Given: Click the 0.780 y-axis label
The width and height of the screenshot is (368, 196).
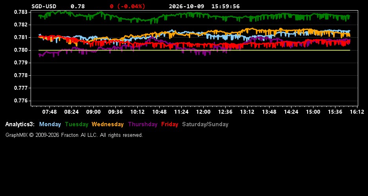Looking at the screenshot, I should coord(21,50).
